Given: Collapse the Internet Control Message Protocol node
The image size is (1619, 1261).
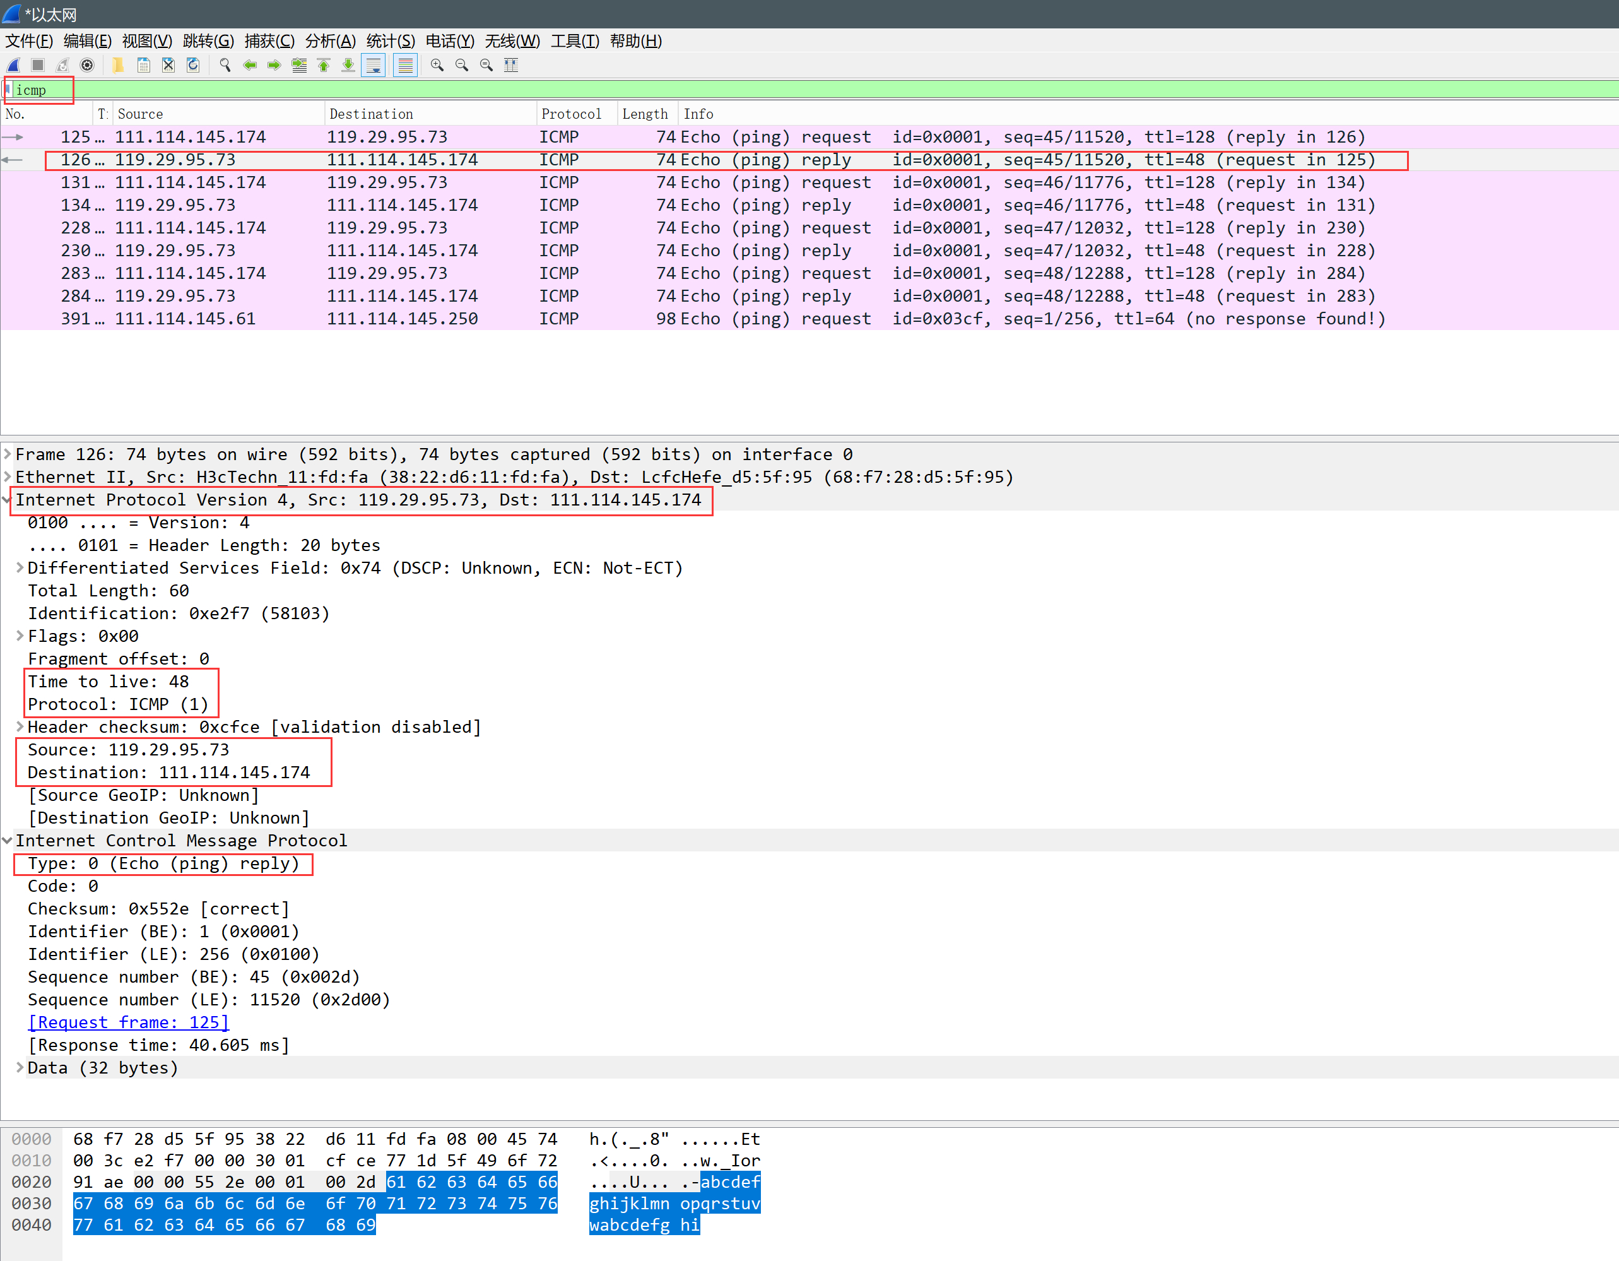Looking at the screenshot, I should click(x=8, y=840).
